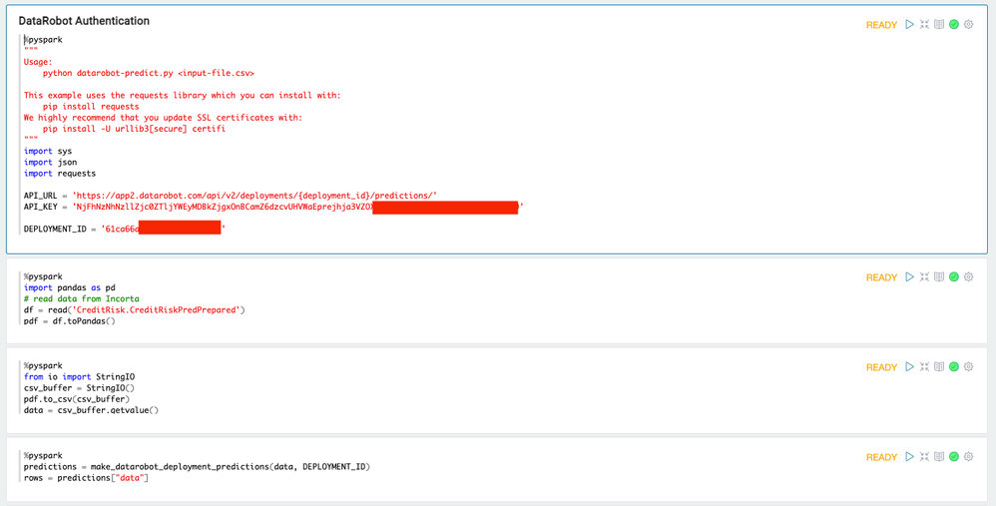Show output of StringIO paragraph
Image resolution: width=996 pixels, height=506 pixels.
(939, 367)
